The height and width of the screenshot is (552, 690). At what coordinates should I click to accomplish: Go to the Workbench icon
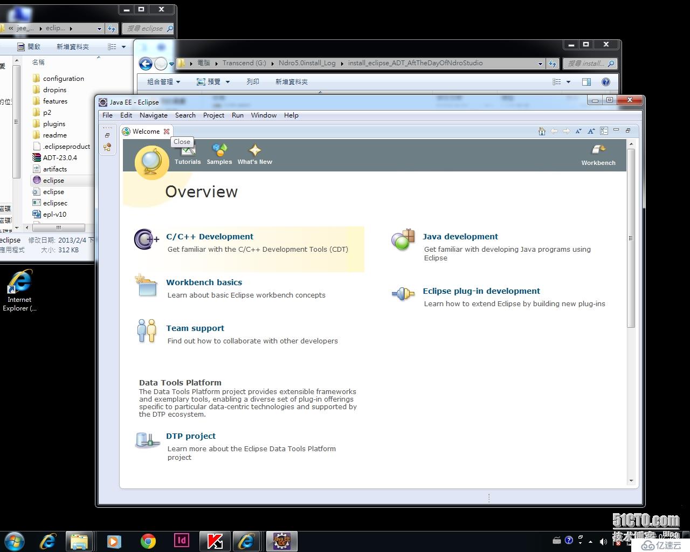click(598, 150)
